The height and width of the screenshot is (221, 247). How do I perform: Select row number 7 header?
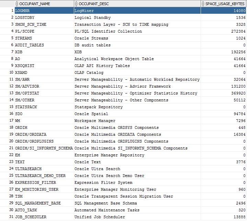pos(7,52)
